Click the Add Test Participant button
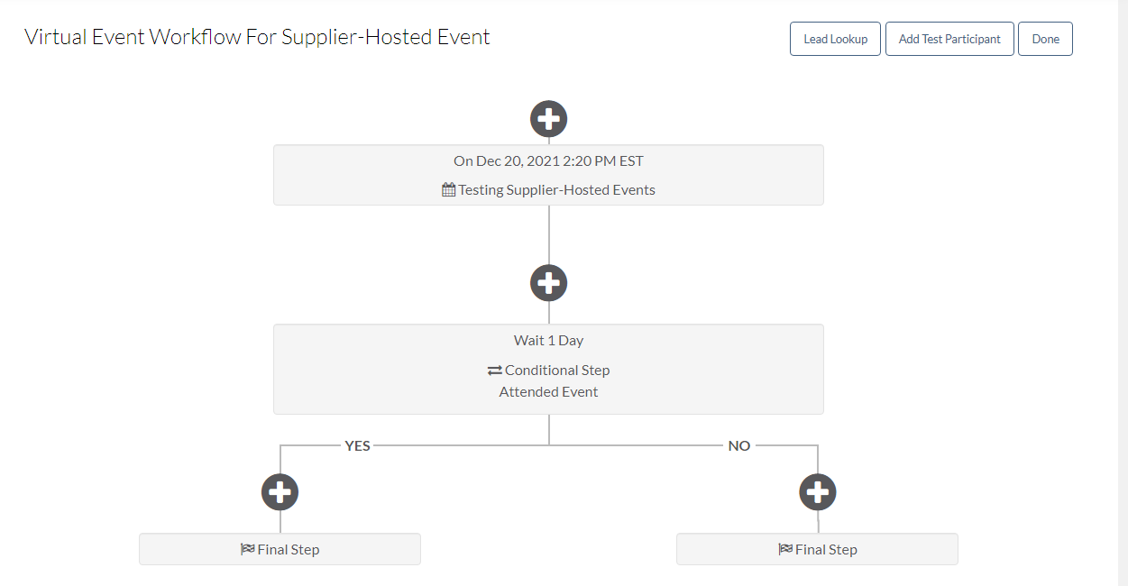 click(949, 39)
